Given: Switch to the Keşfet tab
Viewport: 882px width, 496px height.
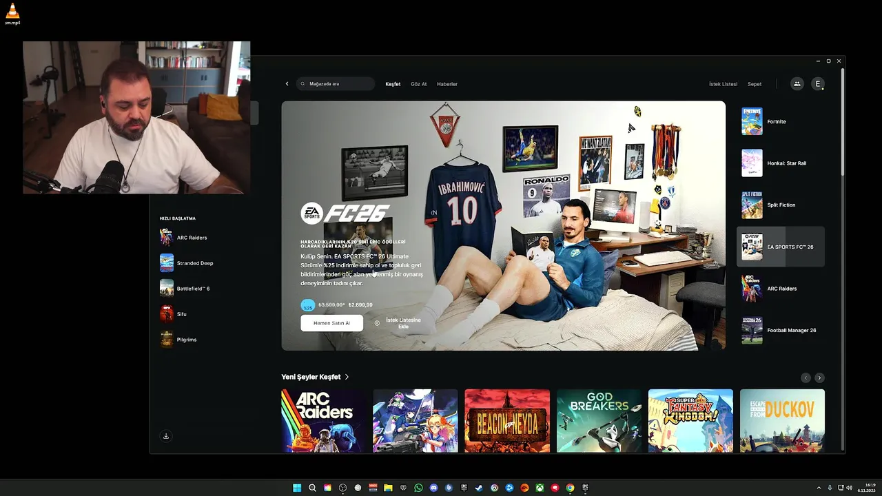Looking at the screenshot, I should [x=393, y=84].
